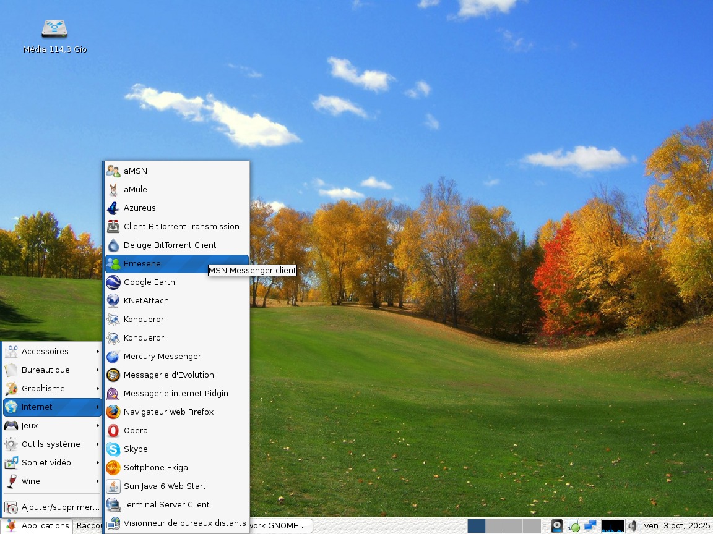Launch Sun Java 6 Web Start
Image resolution: width=713 pixels, height=534 pixels.
[177, 486]
